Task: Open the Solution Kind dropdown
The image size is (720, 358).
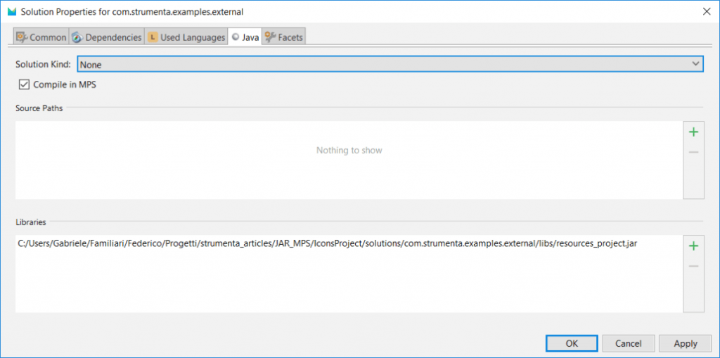Action: 390,64
